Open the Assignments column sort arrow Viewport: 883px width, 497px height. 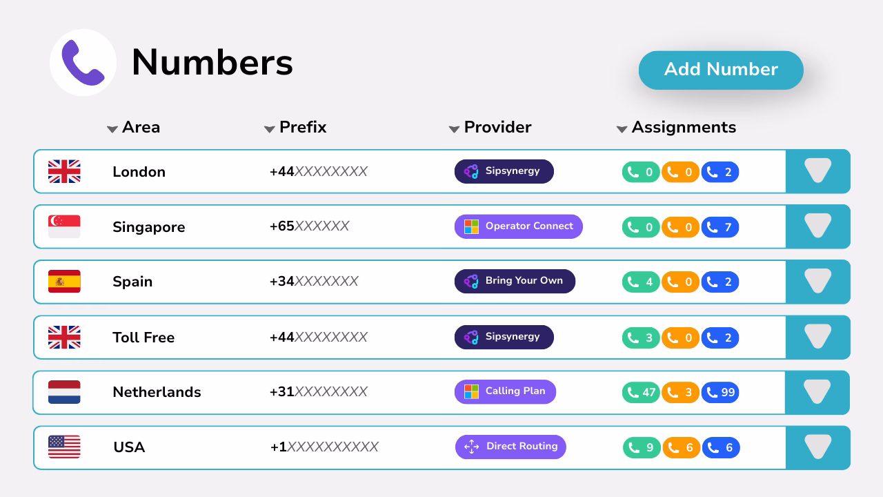point(622,129)
